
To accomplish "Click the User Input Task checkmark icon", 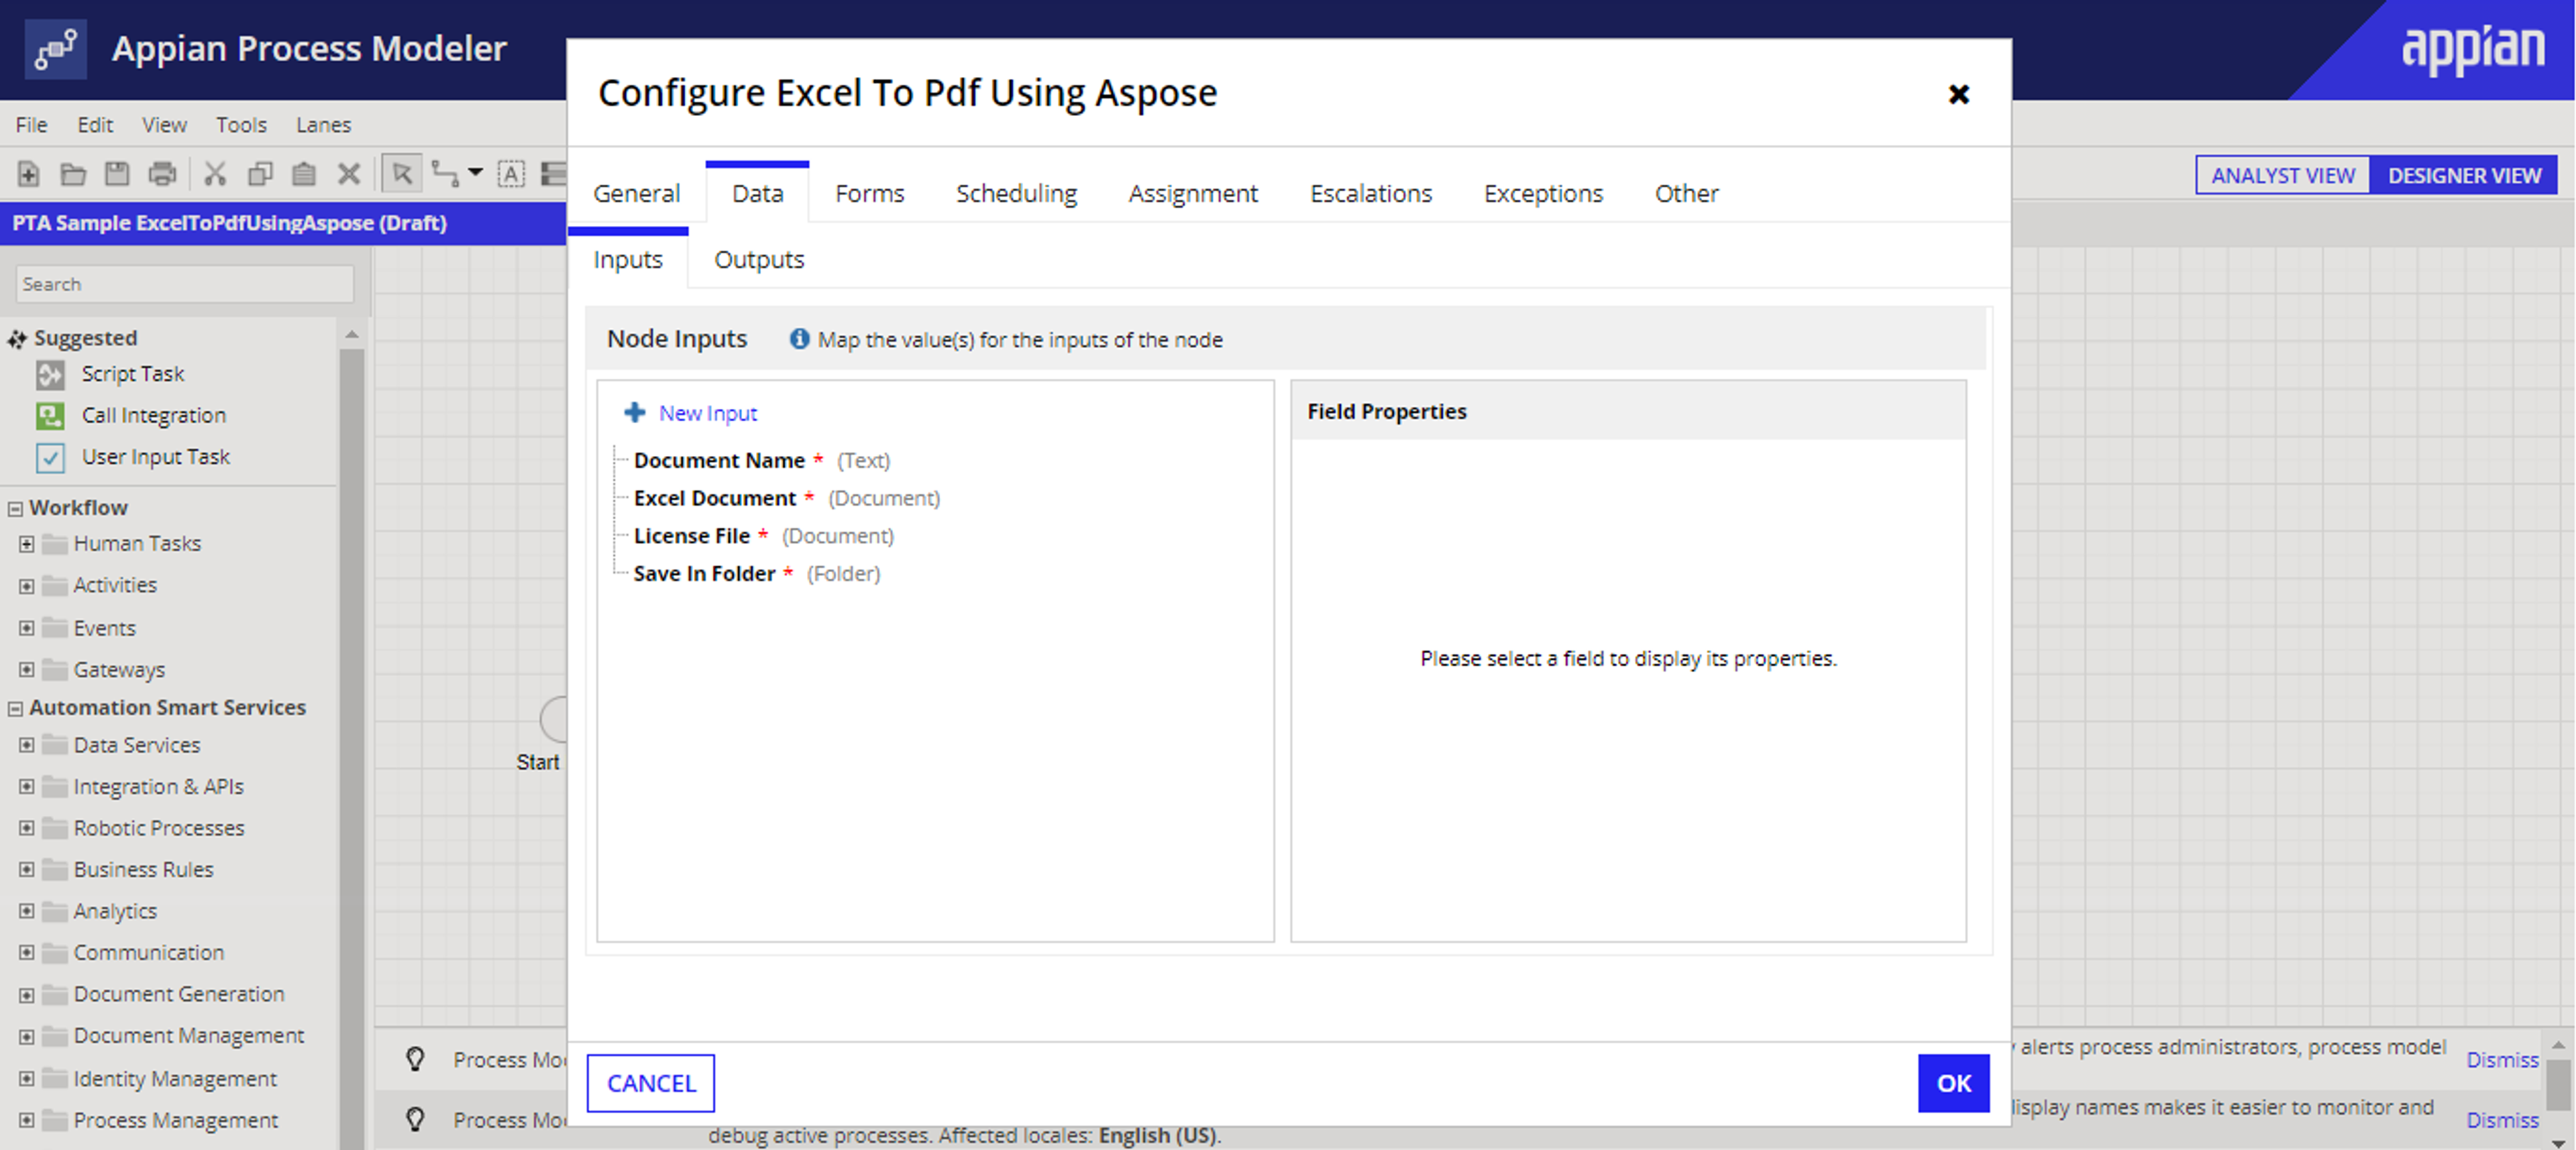I will tap(50, 458).
